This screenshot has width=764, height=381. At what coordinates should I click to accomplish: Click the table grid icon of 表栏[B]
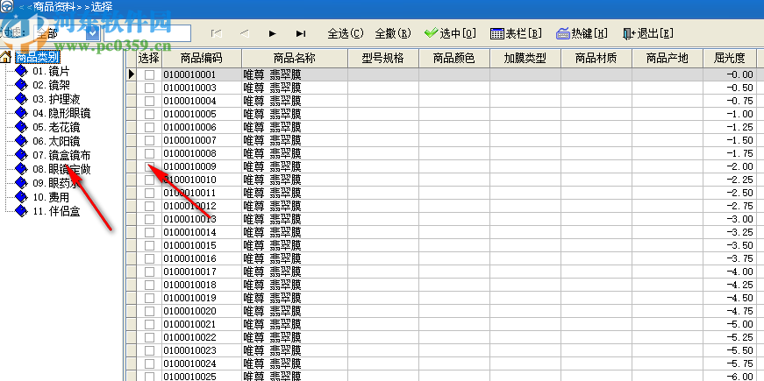497,33
